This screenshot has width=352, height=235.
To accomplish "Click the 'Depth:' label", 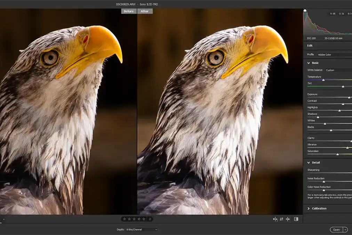I will 120,230.
